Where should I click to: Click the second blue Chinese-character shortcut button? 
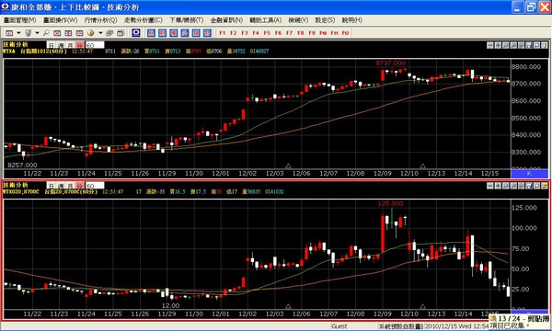162,33
